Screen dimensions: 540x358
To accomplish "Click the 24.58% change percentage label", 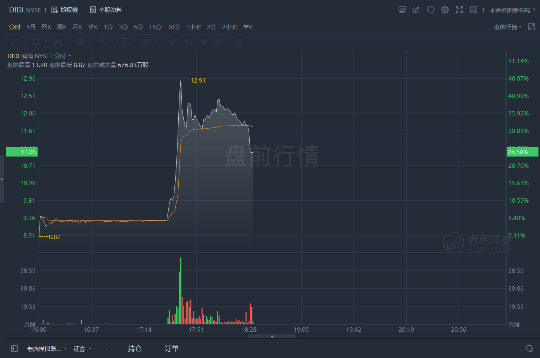I will coord(522,152).
